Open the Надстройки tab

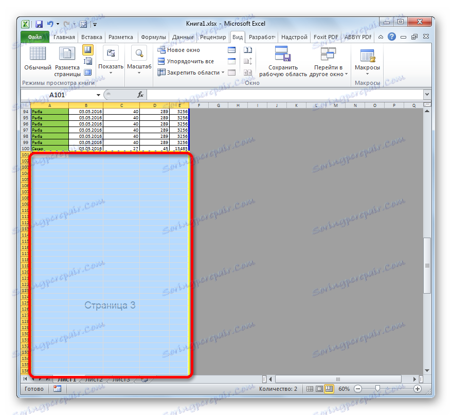click(x=294, y=37)
